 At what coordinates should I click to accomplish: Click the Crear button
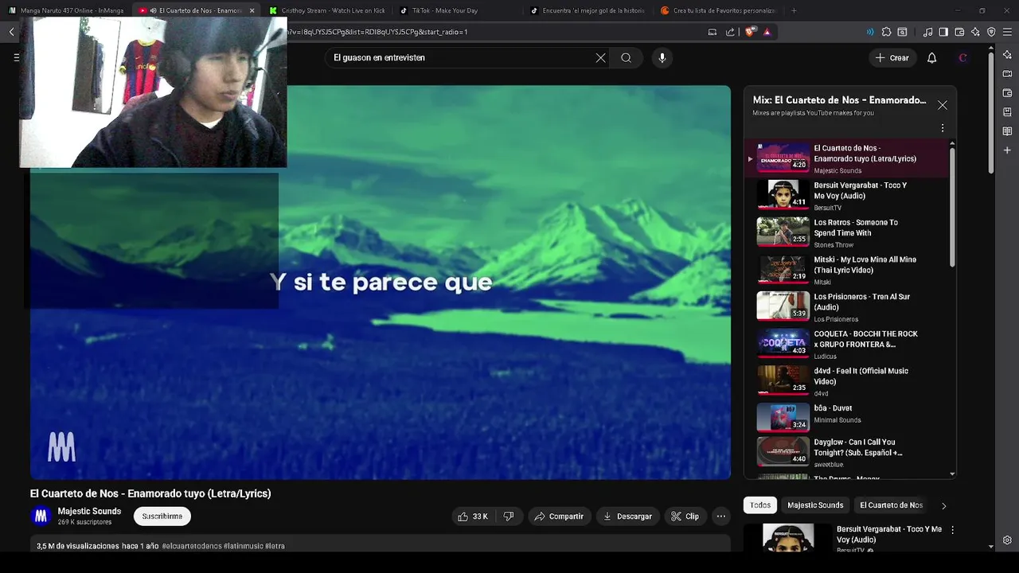tap(892, 57)
